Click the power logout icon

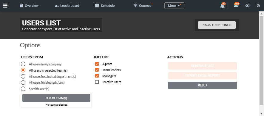pyautogui.click(x=258, y=6)
